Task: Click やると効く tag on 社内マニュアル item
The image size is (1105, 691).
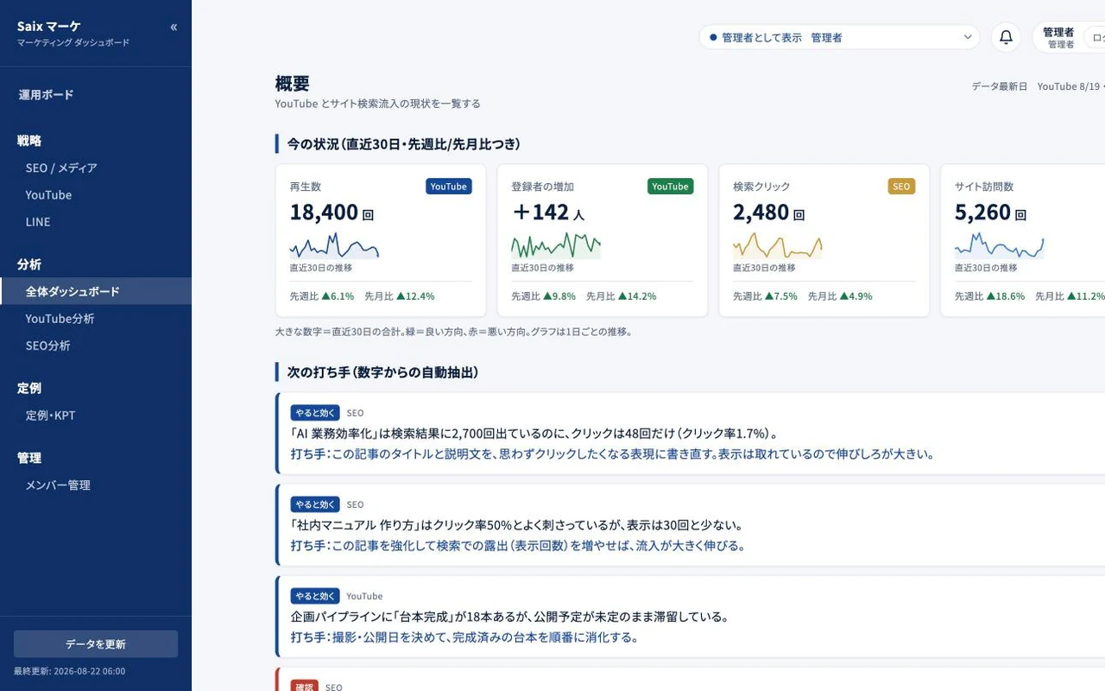Action: click(315, 504)
